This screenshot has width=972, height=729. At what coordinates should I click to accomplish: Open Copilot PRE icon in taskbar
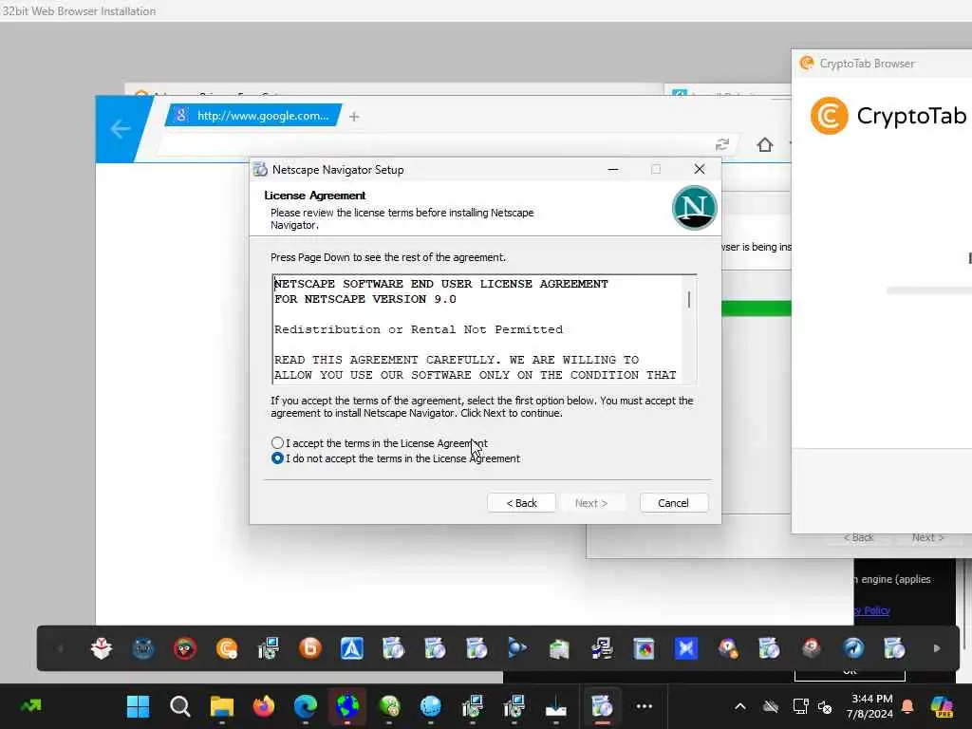[x=942, y=706]
